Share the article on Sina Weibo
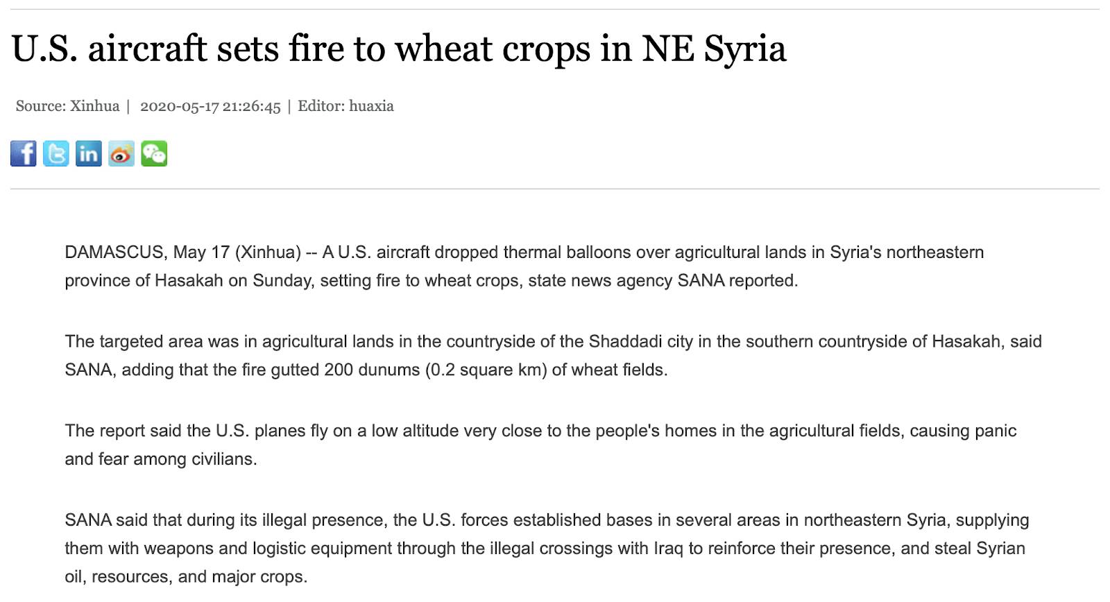1110x602 pixels. (121, 153)
